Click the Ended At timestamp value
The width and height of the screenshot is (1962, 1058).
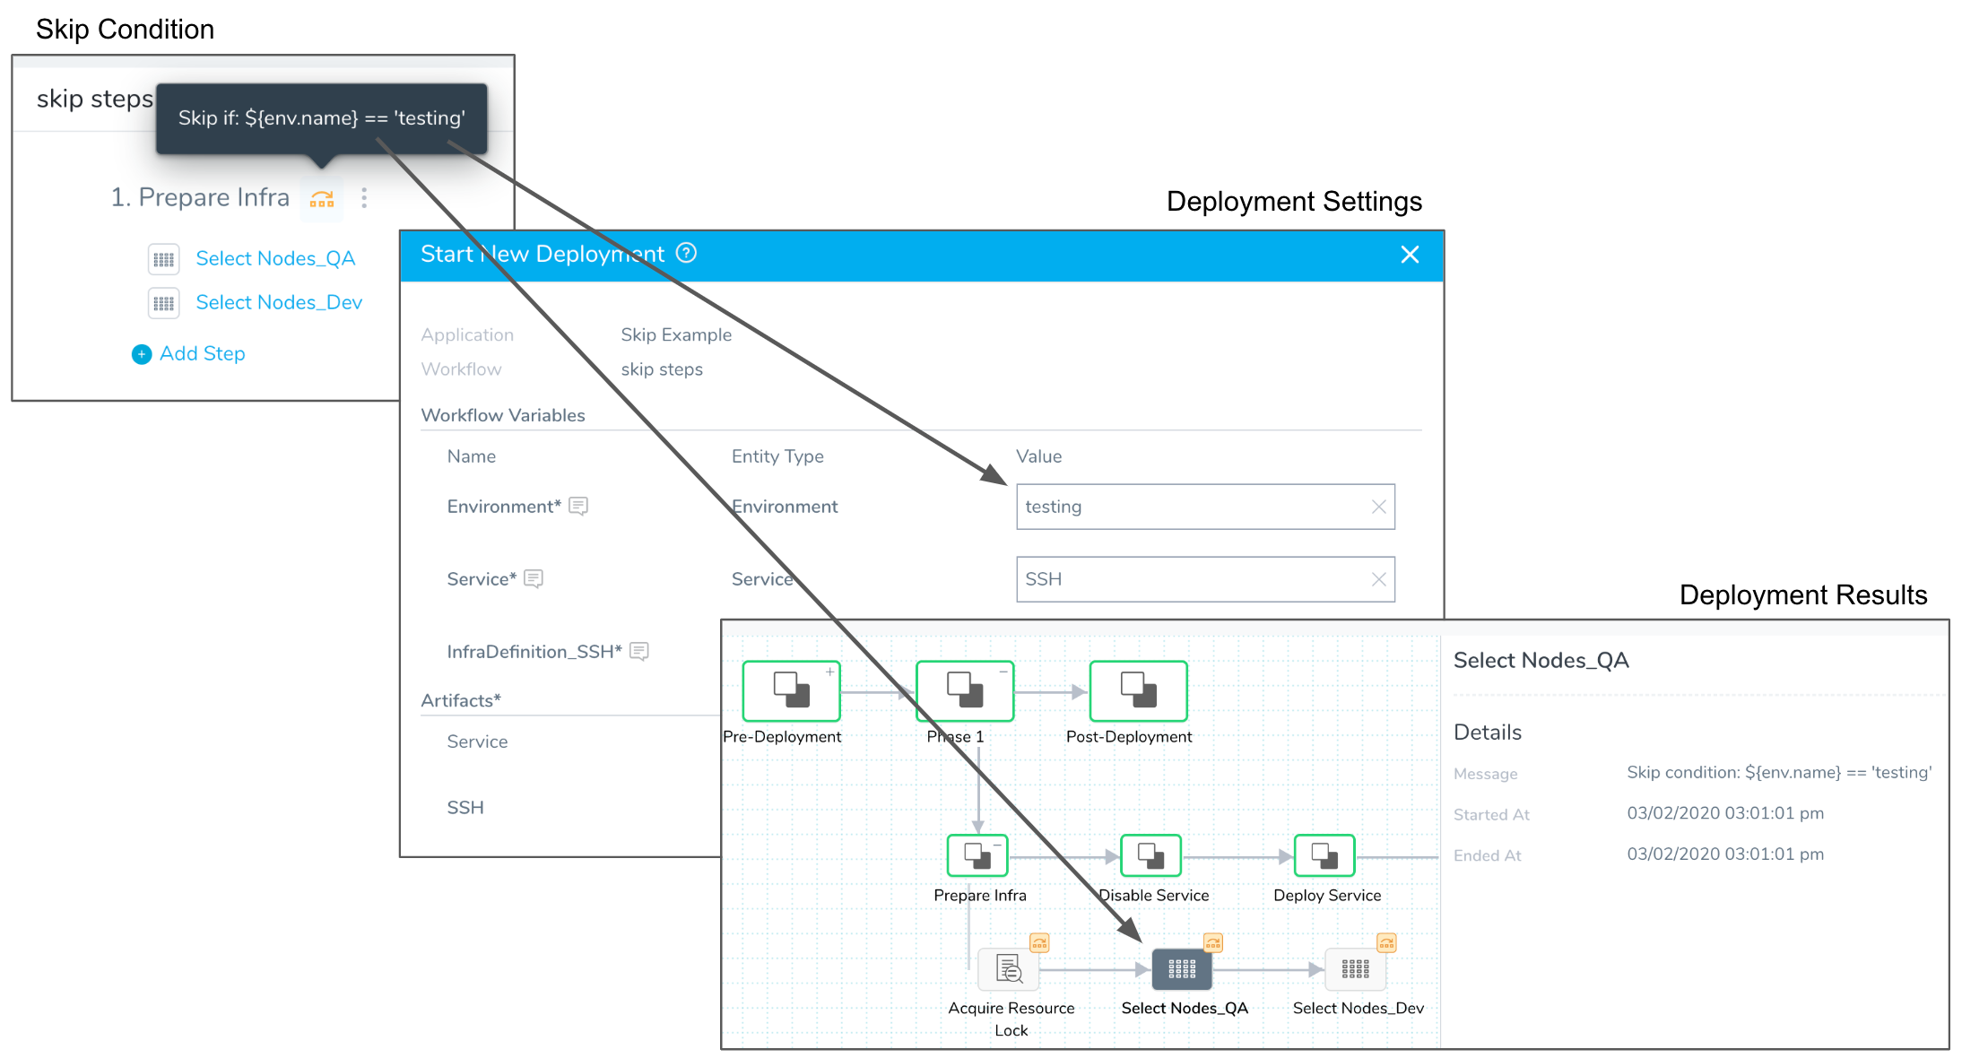(x=1725, y=854)
